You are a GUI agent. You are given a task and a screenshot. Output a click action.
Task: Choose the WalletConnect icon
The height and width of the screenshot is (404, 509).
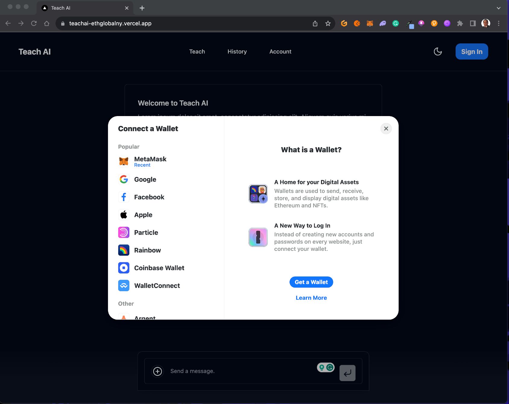124,286
